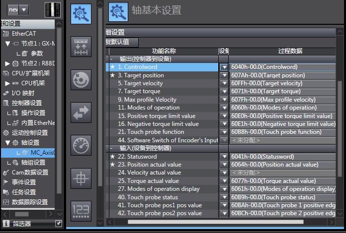Viewport: 346px width, 233px height.
Task: Open dropdown for 25. Torque actual value
Action: (224, 181)
